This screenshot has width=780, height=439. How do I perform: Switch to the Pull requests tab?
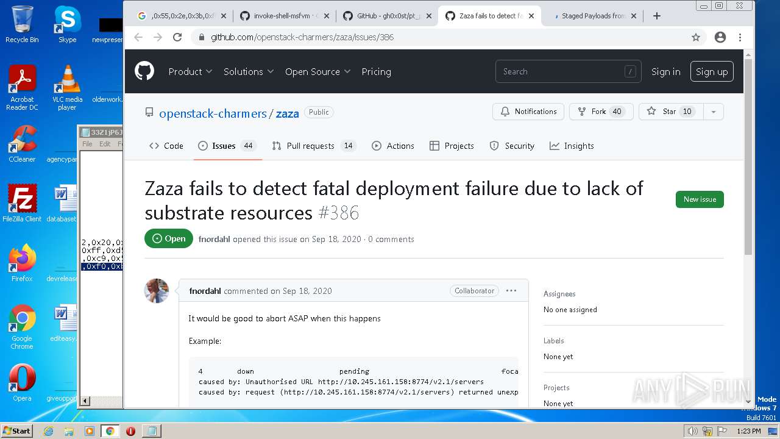(x=314, y=146)
